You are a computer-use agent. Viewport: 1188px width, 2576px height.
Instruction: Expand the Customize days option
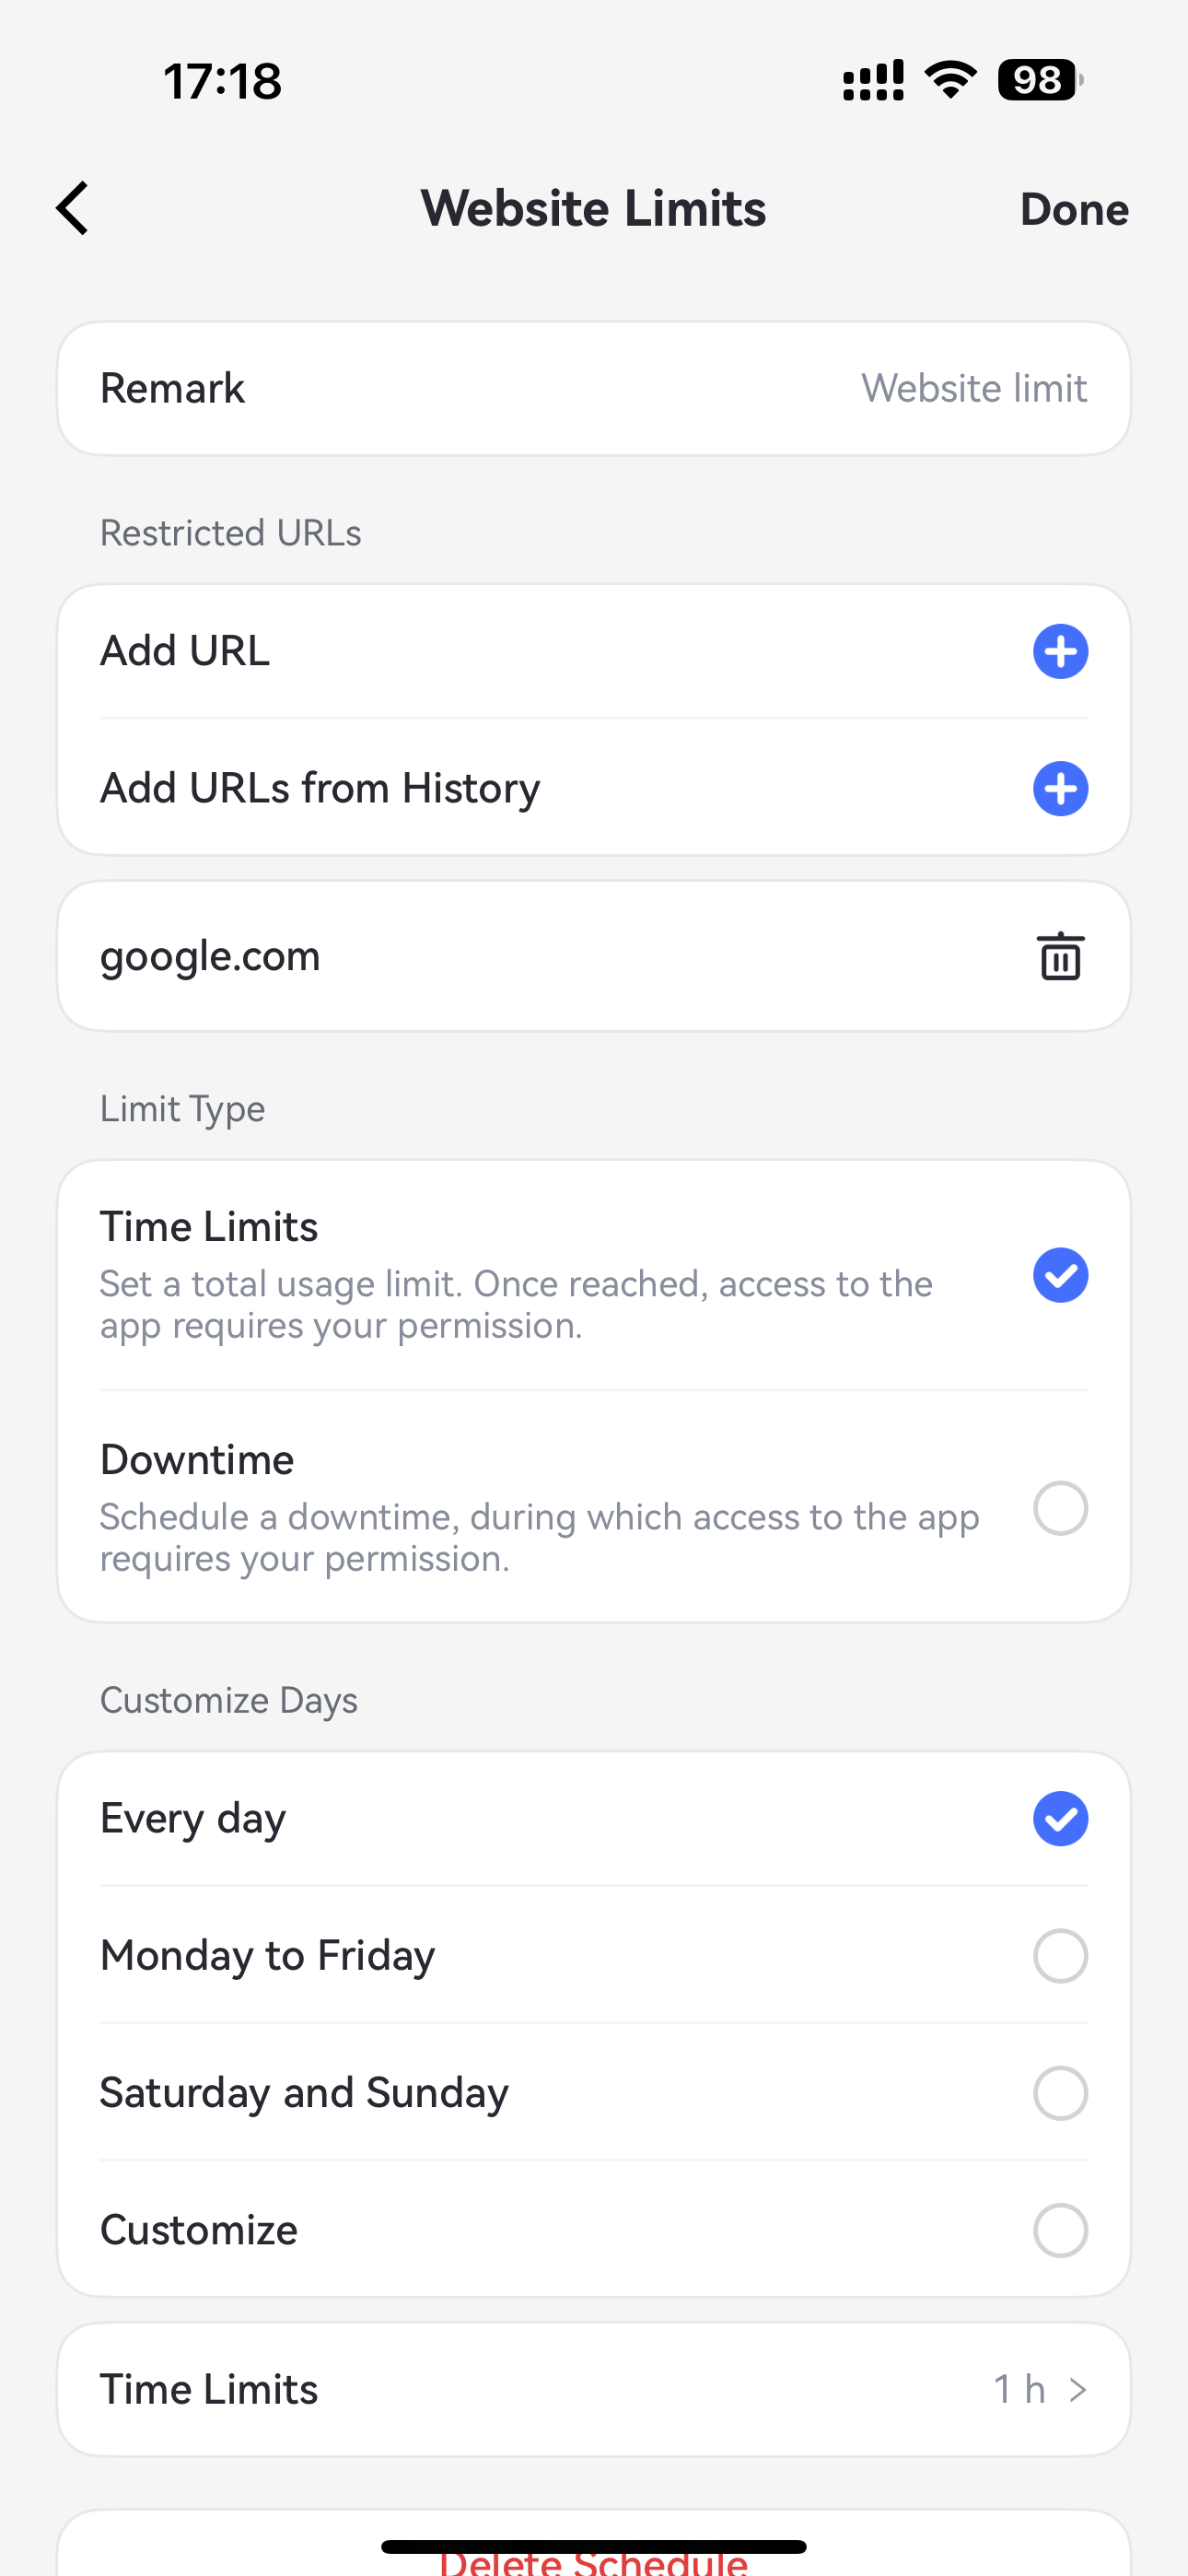1060,2229
